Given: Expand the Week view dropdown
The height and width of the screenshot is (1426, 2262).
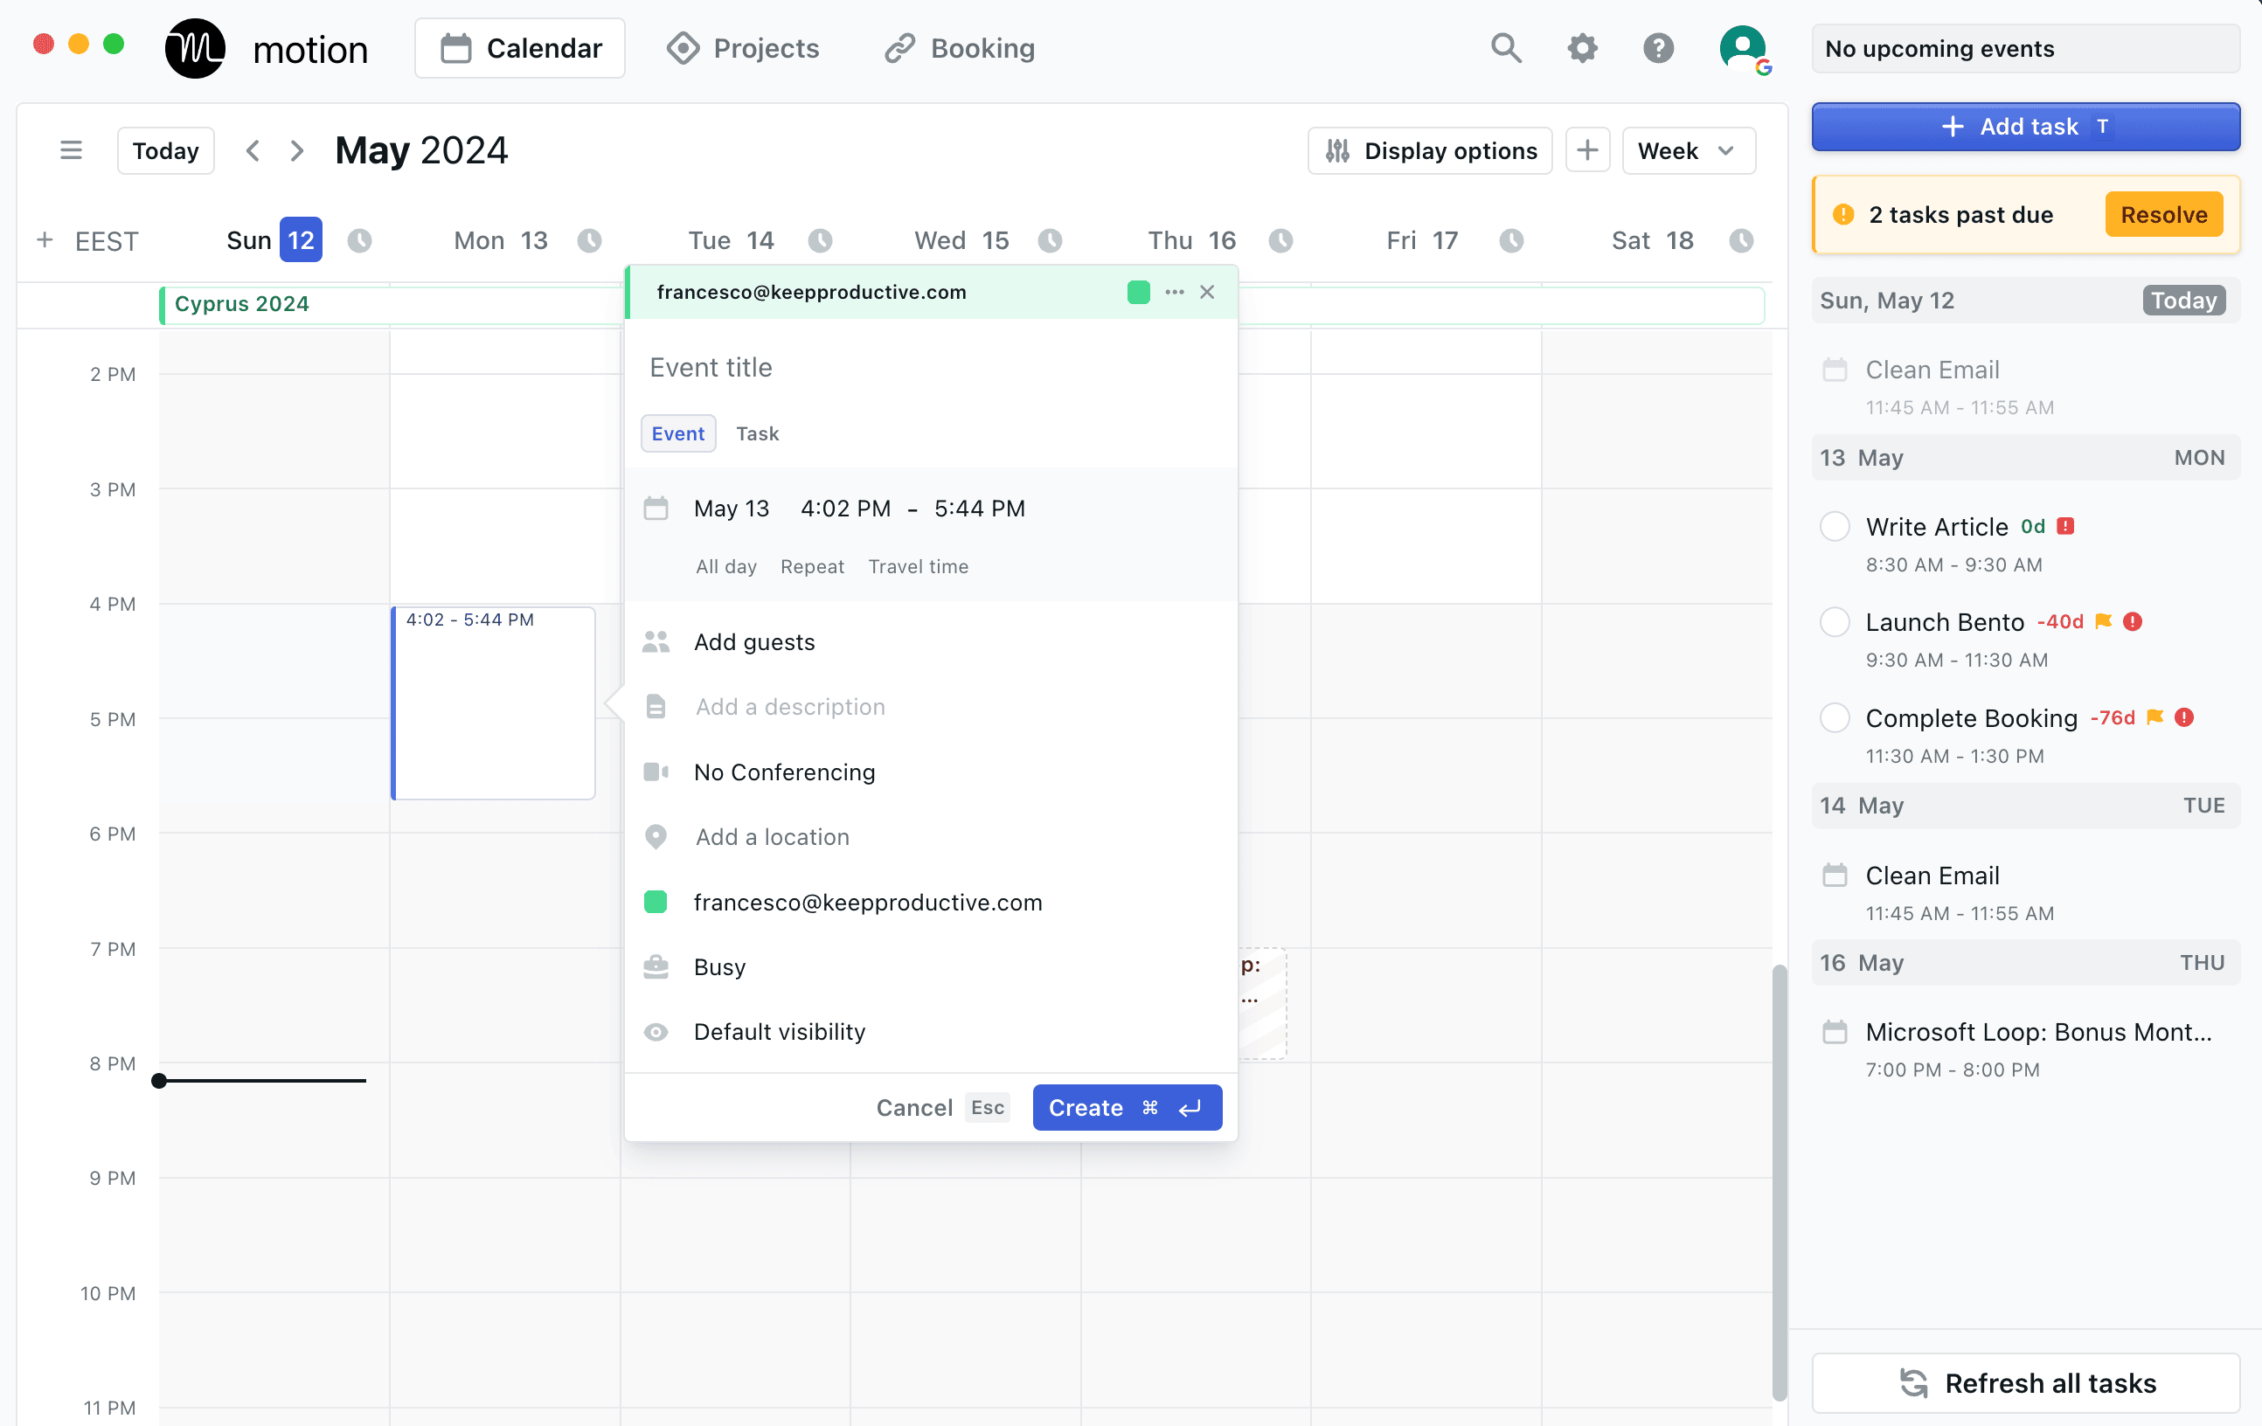Looking at the screenshot, I should point(1687,150).
